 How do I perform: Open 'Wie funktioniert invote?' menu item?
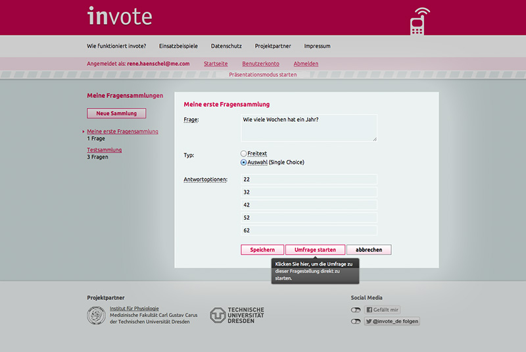116,46
